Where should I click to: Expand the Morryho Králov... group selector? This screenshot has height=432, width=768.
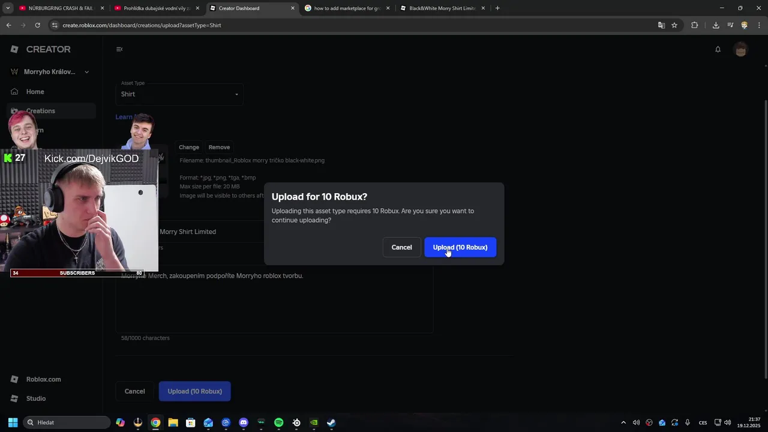(x=50, y=72)
